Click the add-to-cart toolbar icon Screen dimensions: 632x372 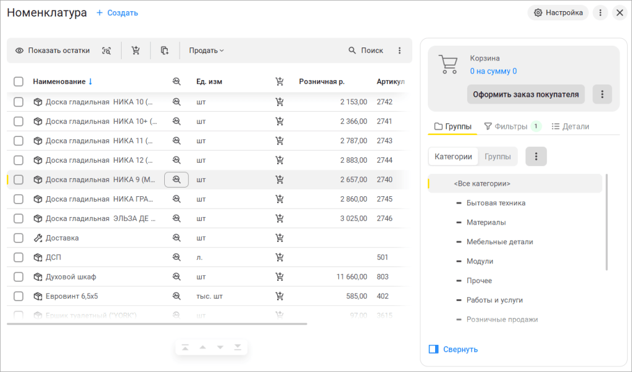[x=136, y=51]
